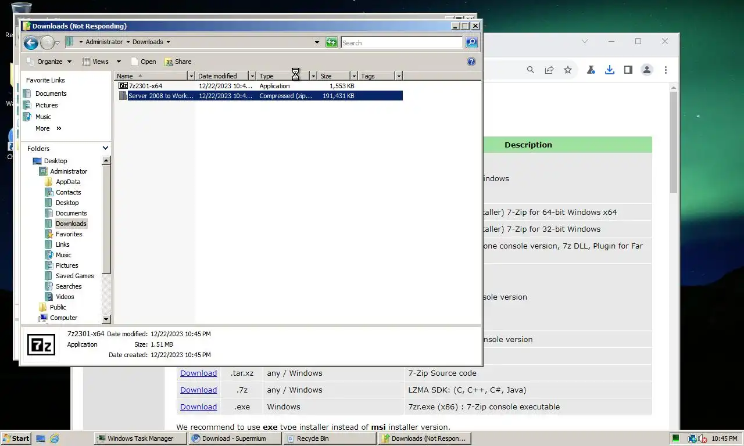744x446 pixels.
Task: Click the 7z2301-x64 file icon in list
Action: [x=123, y=85]
